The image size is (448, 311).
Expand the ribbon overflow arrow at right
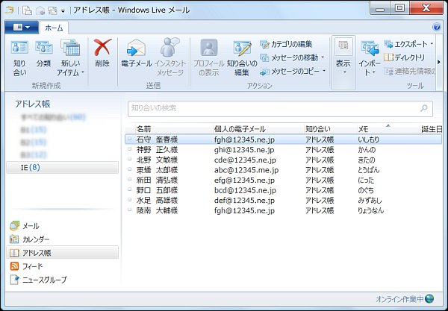[x=439, y=62]
